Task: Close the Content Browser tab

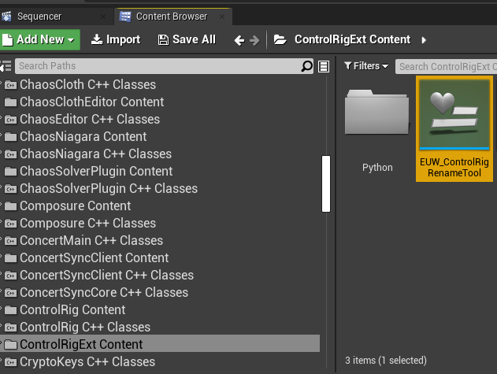Action: point(222,17)
